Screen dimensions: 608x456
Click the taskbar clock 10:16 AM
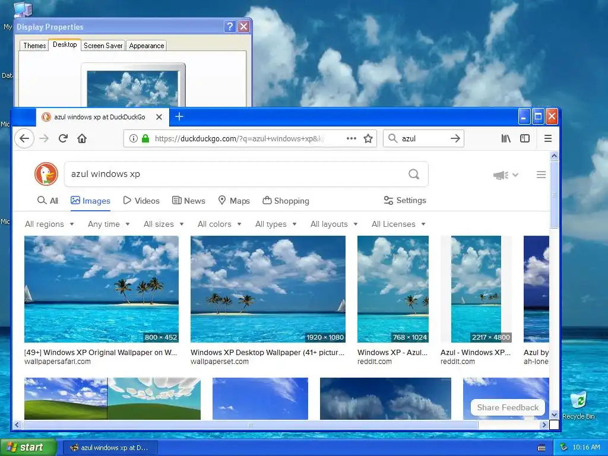point(586,448)
